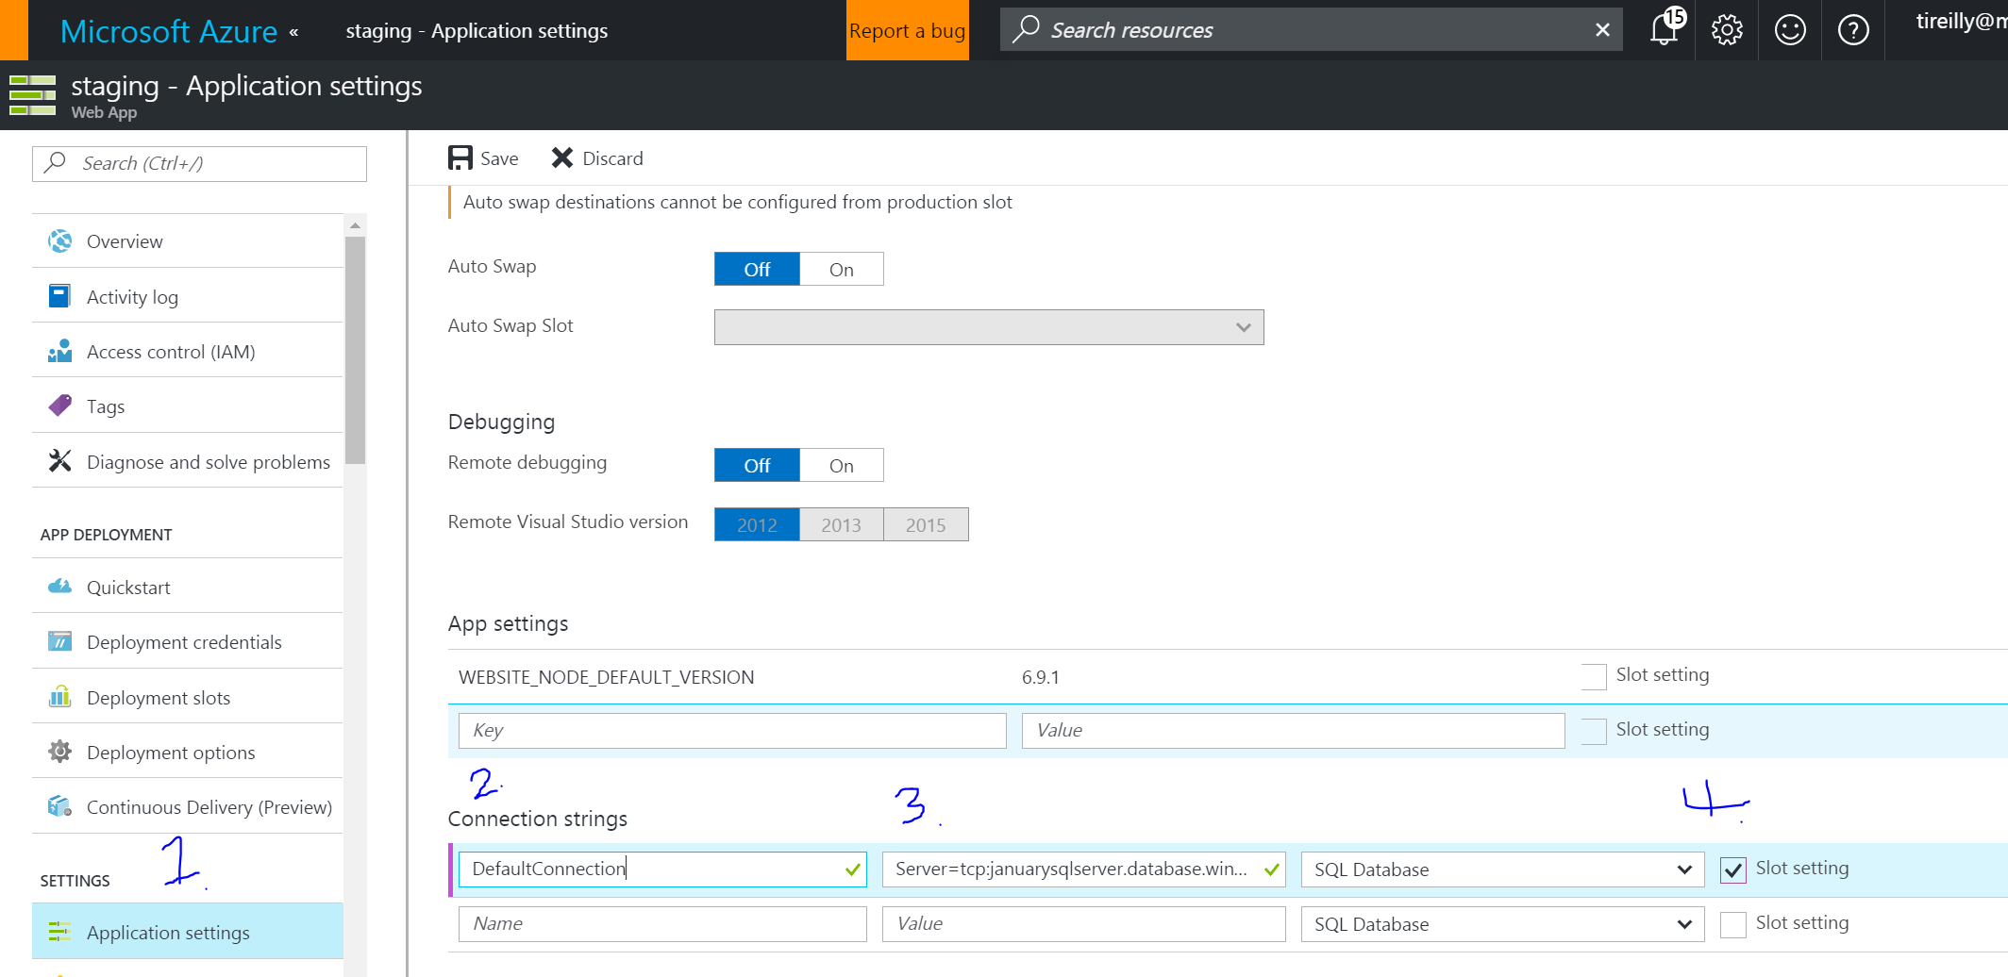Open notifications bell with 15 badge

[x=1665, y=28]
